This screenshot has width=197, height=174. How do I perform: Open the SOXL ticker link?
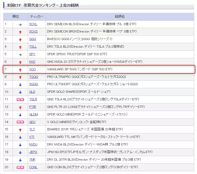(33, 24)
